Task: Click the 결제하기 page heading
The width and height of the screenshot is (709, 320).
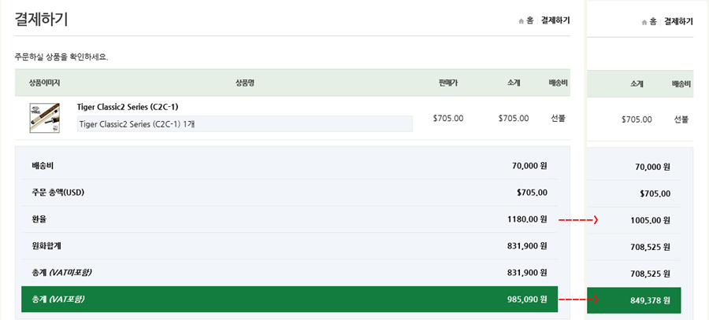Action: (41, 20)
